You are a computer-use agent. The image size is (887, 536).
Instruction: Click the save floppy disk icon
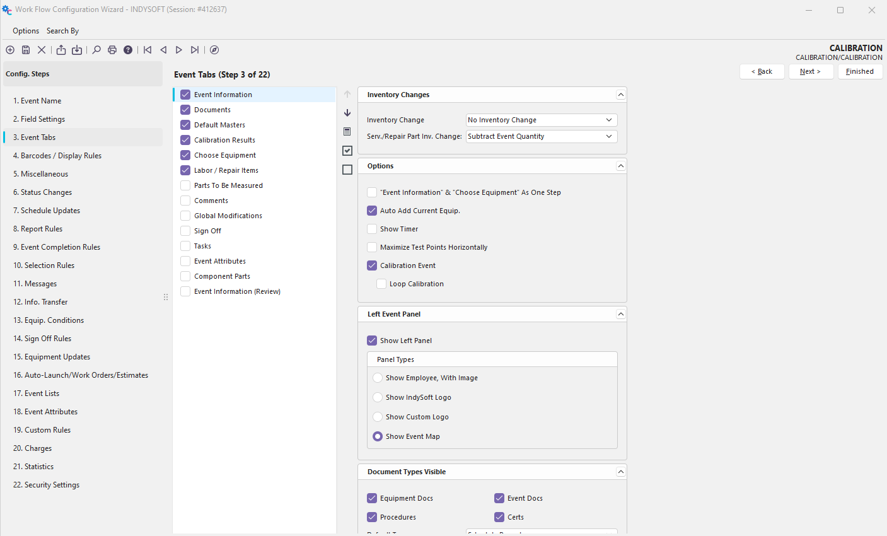26,50
